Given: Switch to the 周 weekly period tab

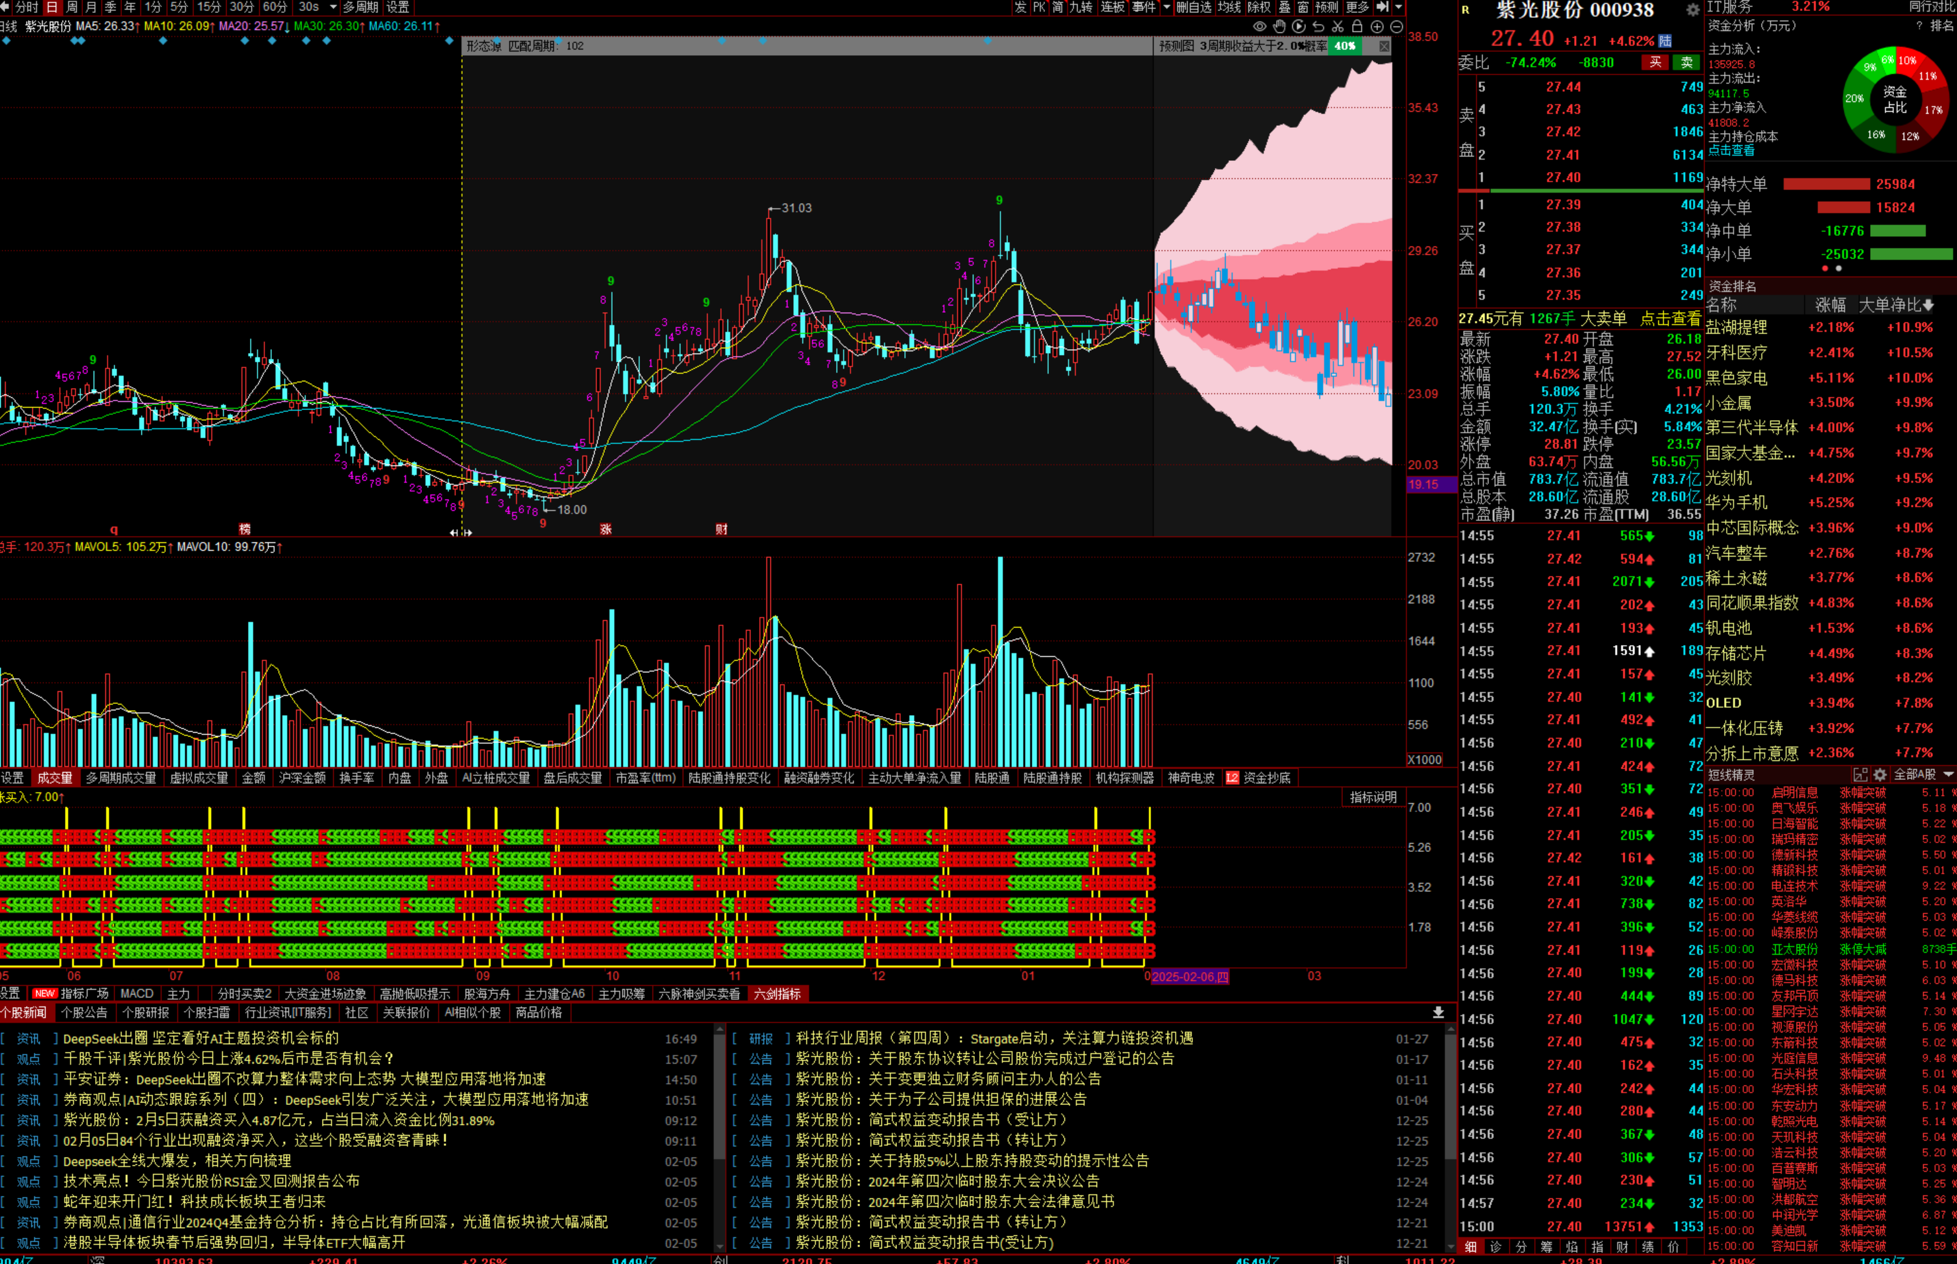Looking at the screenshot, I should tap(72, 7).
